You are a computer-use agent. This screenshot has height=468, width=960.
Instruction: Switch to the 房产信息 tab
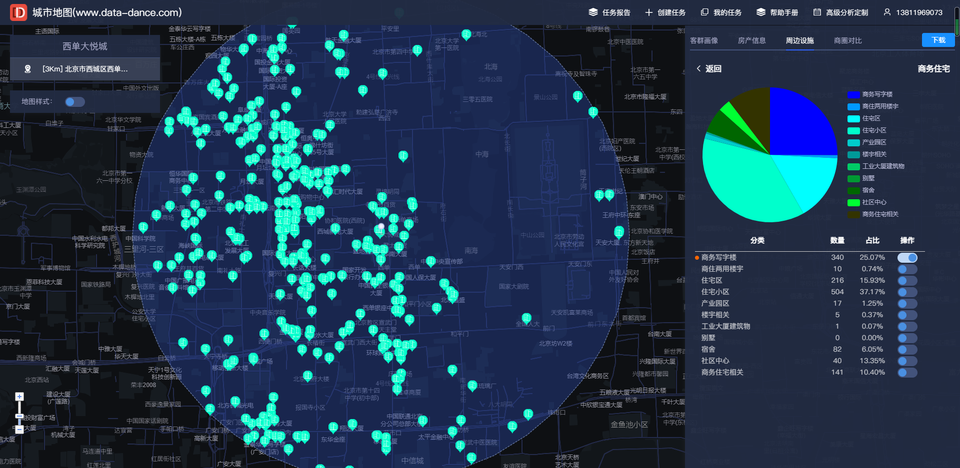[x=752, y=40]
